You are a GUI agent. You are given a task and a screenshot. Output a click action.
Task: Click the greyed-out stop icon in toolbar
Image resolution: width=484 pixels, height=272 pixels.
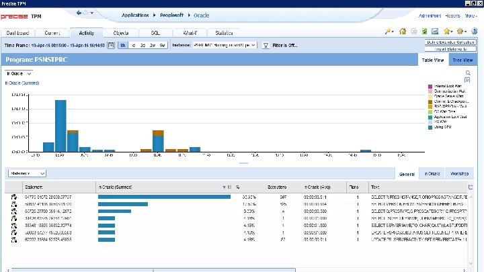pyautogui.click(x=414, y=31)
